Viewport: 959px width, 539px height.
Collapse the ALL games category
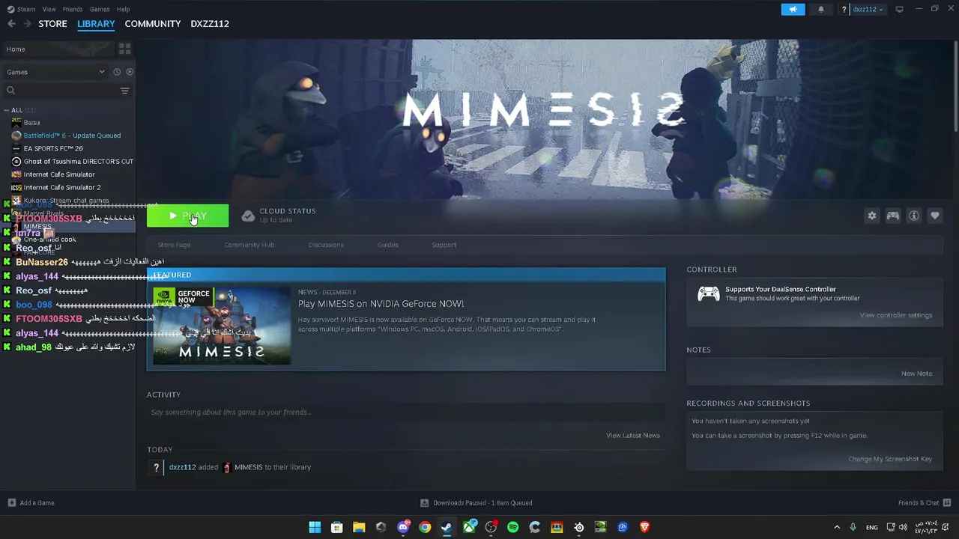pyautogui.click(x=6, y=110)
